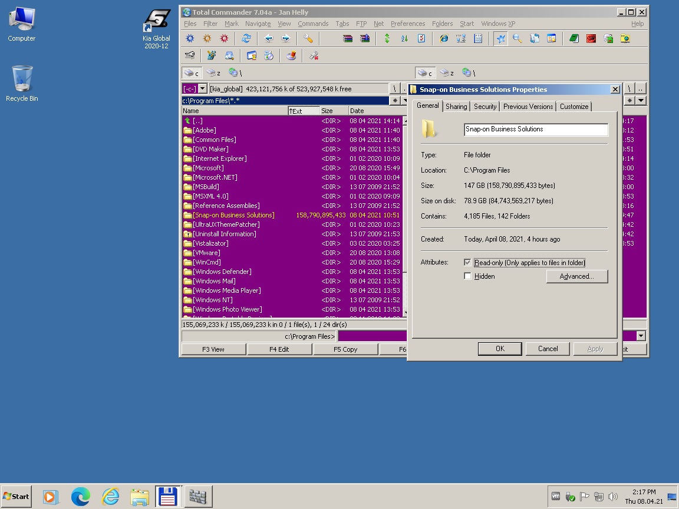Click the blue refresh arrows toolbar icon

pyautogui.click(x=246, y=38)
